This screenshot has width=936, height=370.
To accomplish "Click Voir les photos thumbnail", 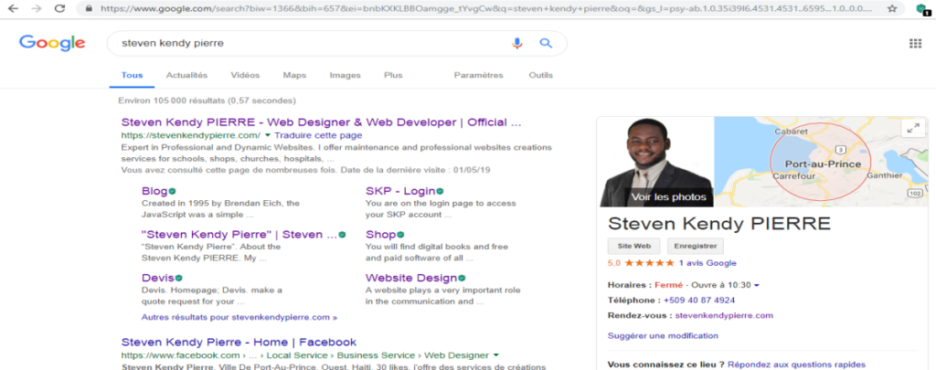I will [x=656, y=163].
